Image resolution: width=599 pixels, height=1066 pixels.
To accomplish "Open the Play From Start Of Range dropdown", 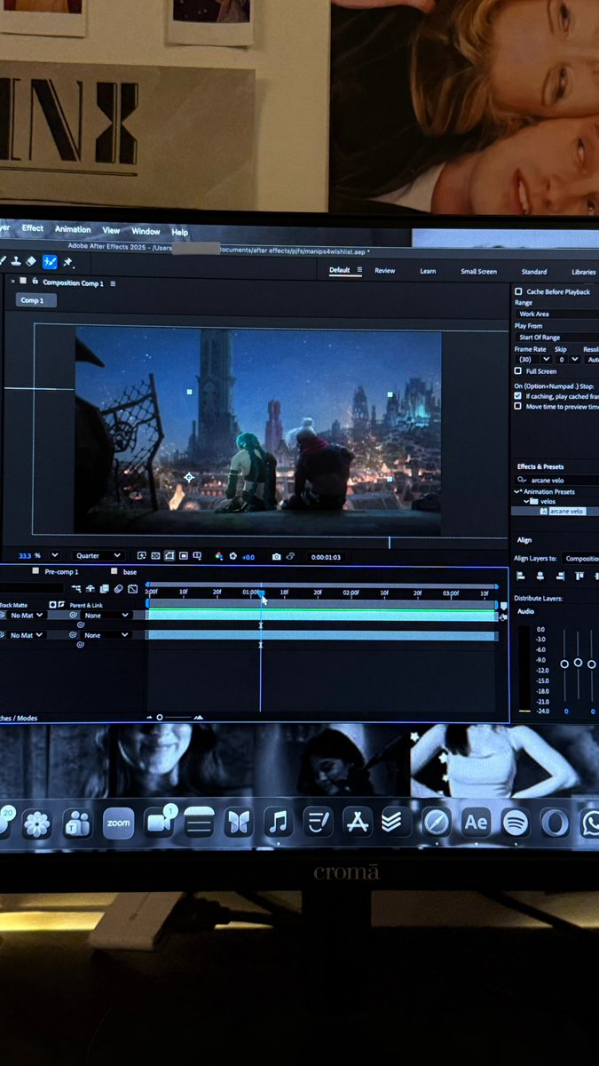I will coord(556,338).
